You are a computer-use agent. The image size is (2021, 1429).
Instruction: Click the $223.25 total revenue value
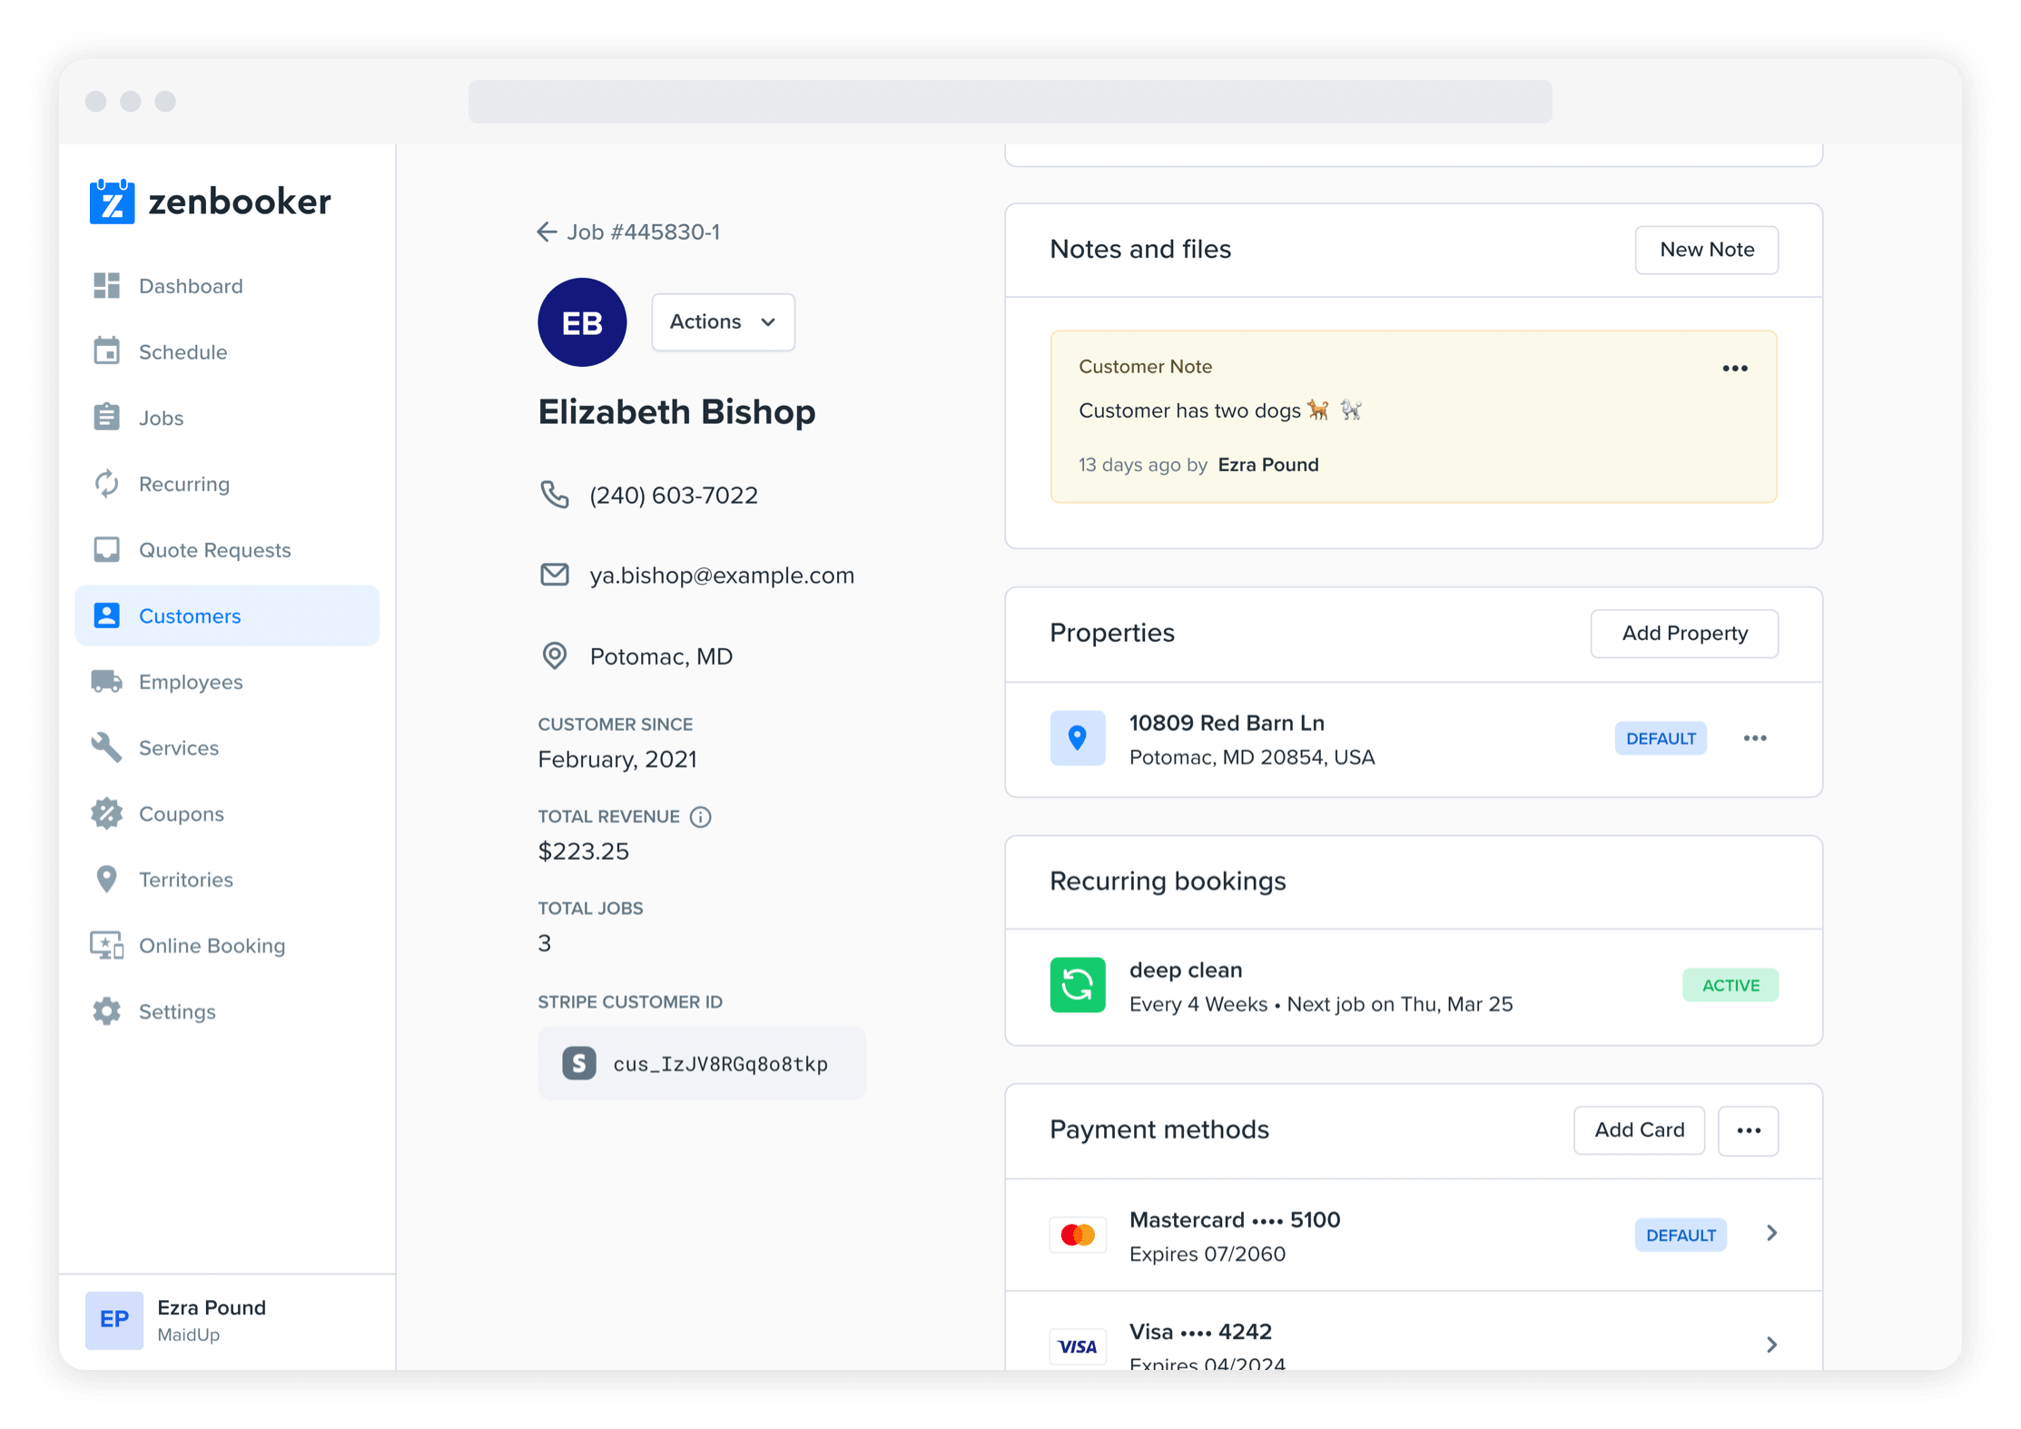coord(583,852)
